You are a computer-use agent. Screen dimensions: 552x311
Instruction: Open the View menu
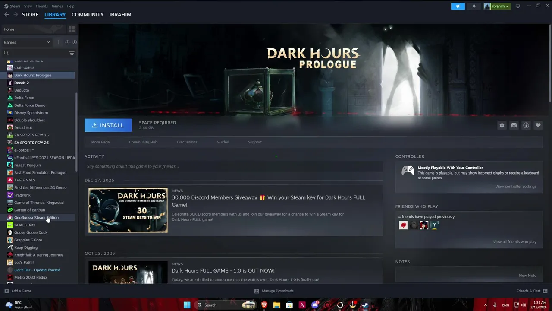pos(28,6)
